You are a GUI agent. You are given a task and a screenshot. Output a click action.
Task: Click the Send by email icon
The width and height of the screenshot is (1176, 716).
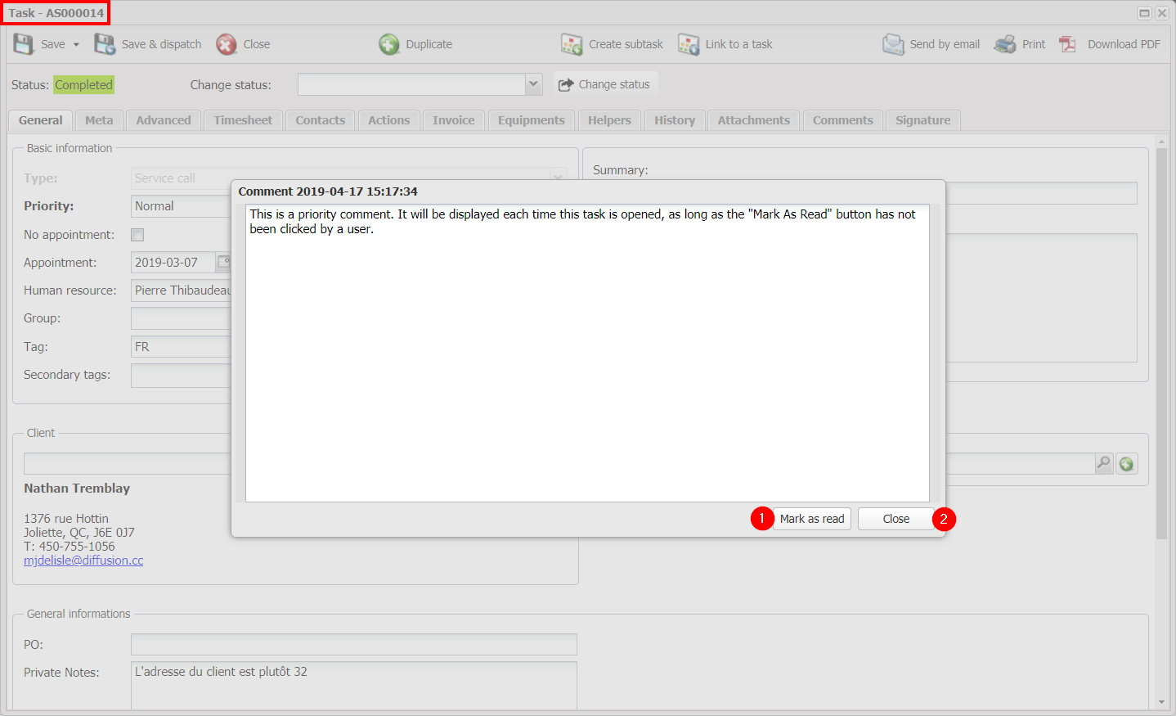(893, 44)
